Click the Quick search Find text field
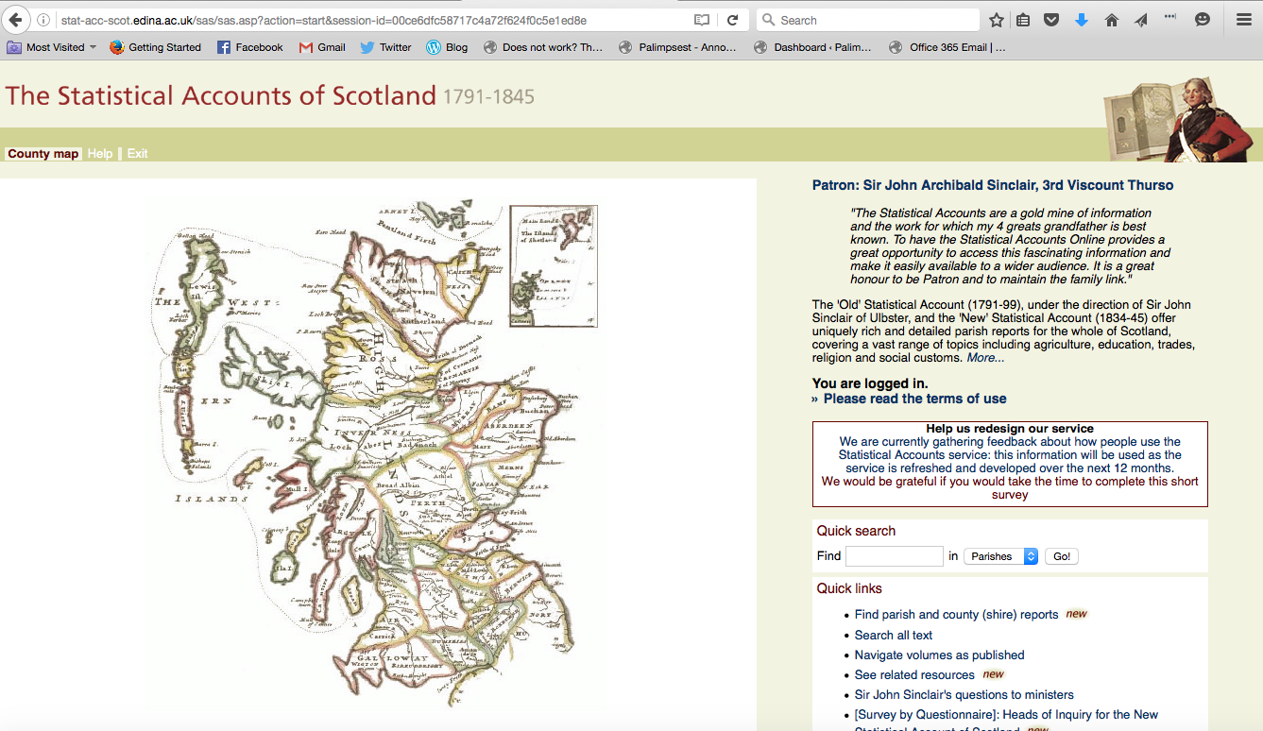Viewport: 1263px width, 731px height. [x=894, y=556]
